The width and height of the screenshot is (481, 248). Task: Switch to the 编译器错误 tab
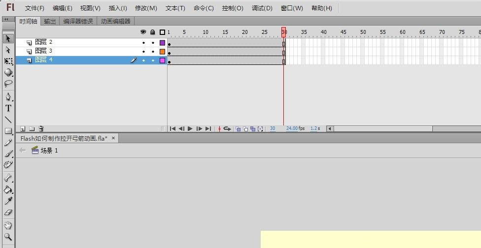pyautogui.click(x=78, y=22)
